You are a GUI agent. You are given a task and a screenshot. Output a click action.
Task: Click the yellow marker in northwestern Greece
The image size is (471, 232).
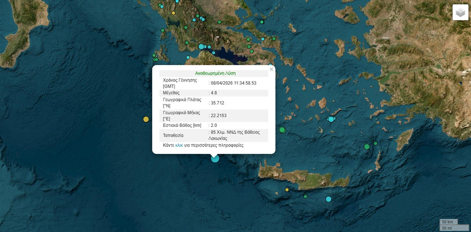coord(173,13)
